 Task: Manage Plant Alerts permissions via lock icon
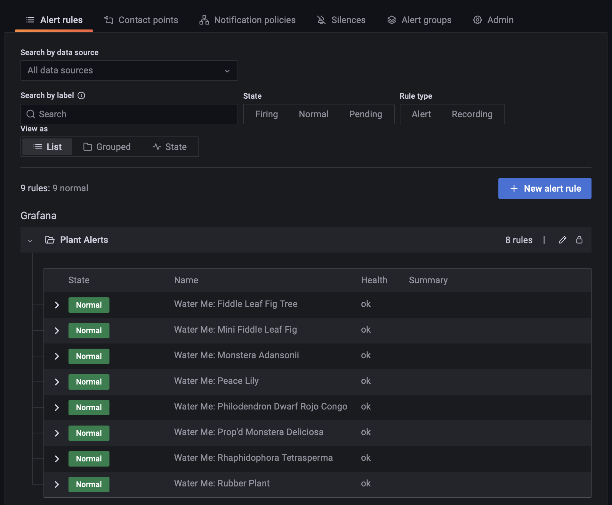coord(579,240)
